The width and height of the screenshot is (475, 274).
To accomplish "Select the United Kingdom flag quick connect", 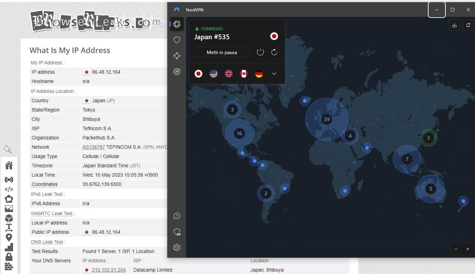I will [x=229, y=73].
